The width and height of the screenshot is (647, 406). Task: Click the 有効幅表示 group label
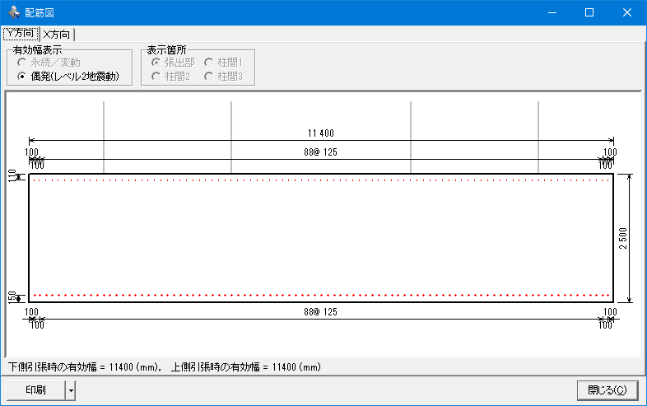[37, 50]
